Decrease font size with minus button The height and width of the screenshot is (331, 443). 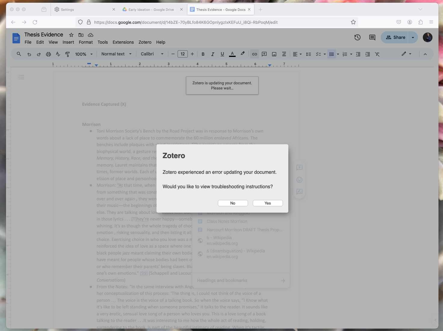(x=173, y=54)
